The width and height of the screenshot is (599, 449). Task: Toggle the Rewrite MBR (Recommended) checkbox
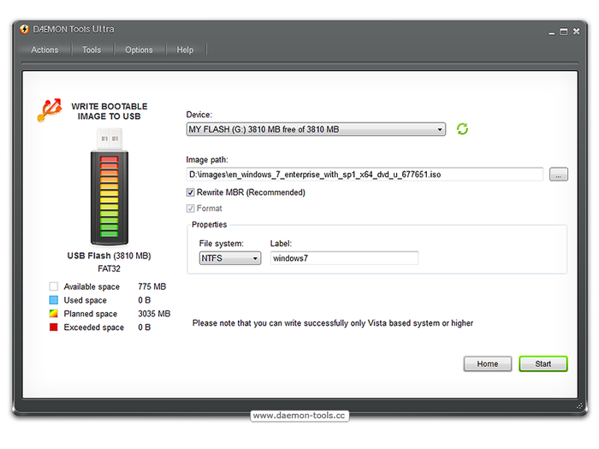tap(190, 192)
